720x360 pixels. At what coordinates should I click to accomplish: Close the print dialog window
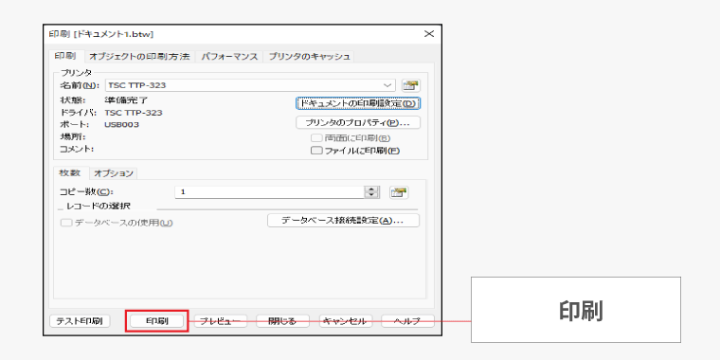point(429,34)
